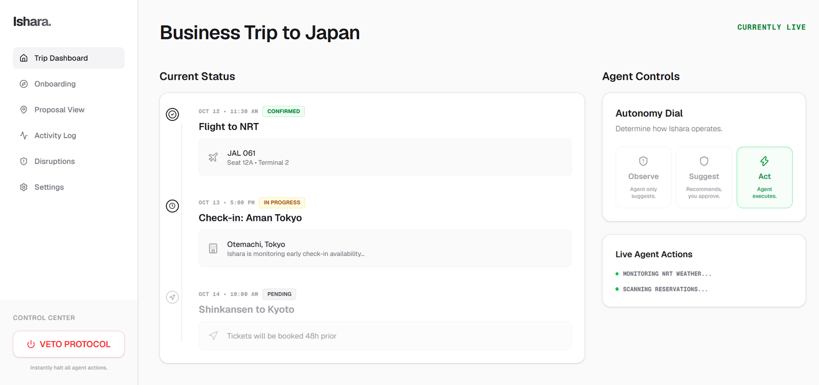Image resolution: width=819 pixels, height=385 pixels.
Task: Click the Seat 12A • Terminal 2 text
Action: click(x=258, y=163)
